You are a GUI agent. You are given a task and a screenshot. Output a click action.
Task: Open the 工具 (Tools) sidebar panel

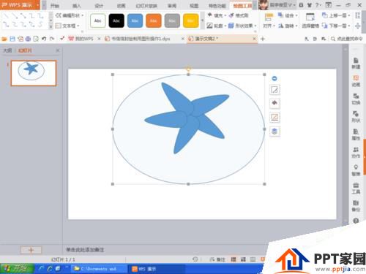click(x=356, y=188)
